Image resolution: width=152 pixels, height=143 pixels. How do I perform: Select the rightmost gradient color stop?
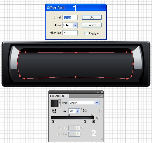[x=94, y=121]
